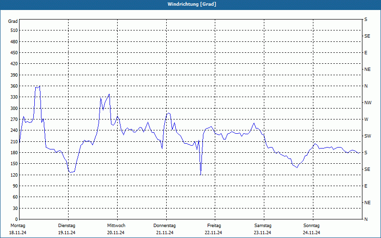Select the Donnerstag day label
The height and width of the screenshot is (238, 381).
click(x=164, y=226)
